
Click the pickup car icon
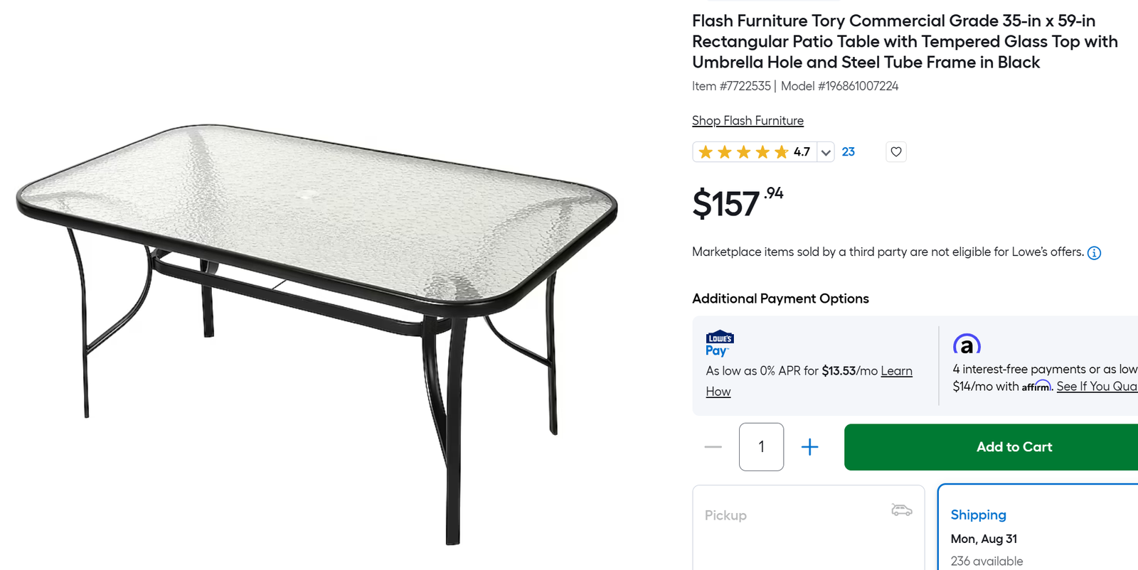(902, 510)
